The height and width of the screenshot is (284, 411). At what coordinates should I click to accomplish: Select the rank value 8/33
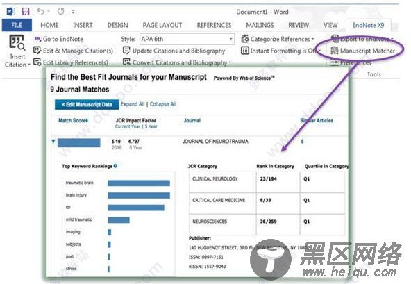(265, 200)
